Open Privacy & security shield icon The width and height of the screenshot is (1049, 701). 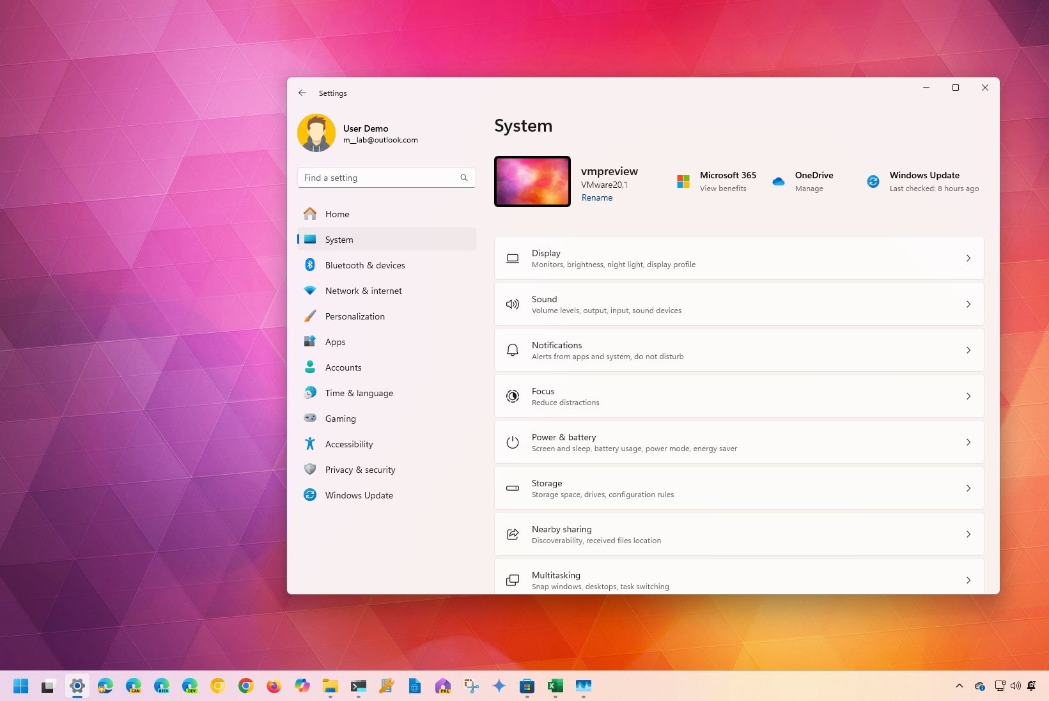click(x=311, y=469)
